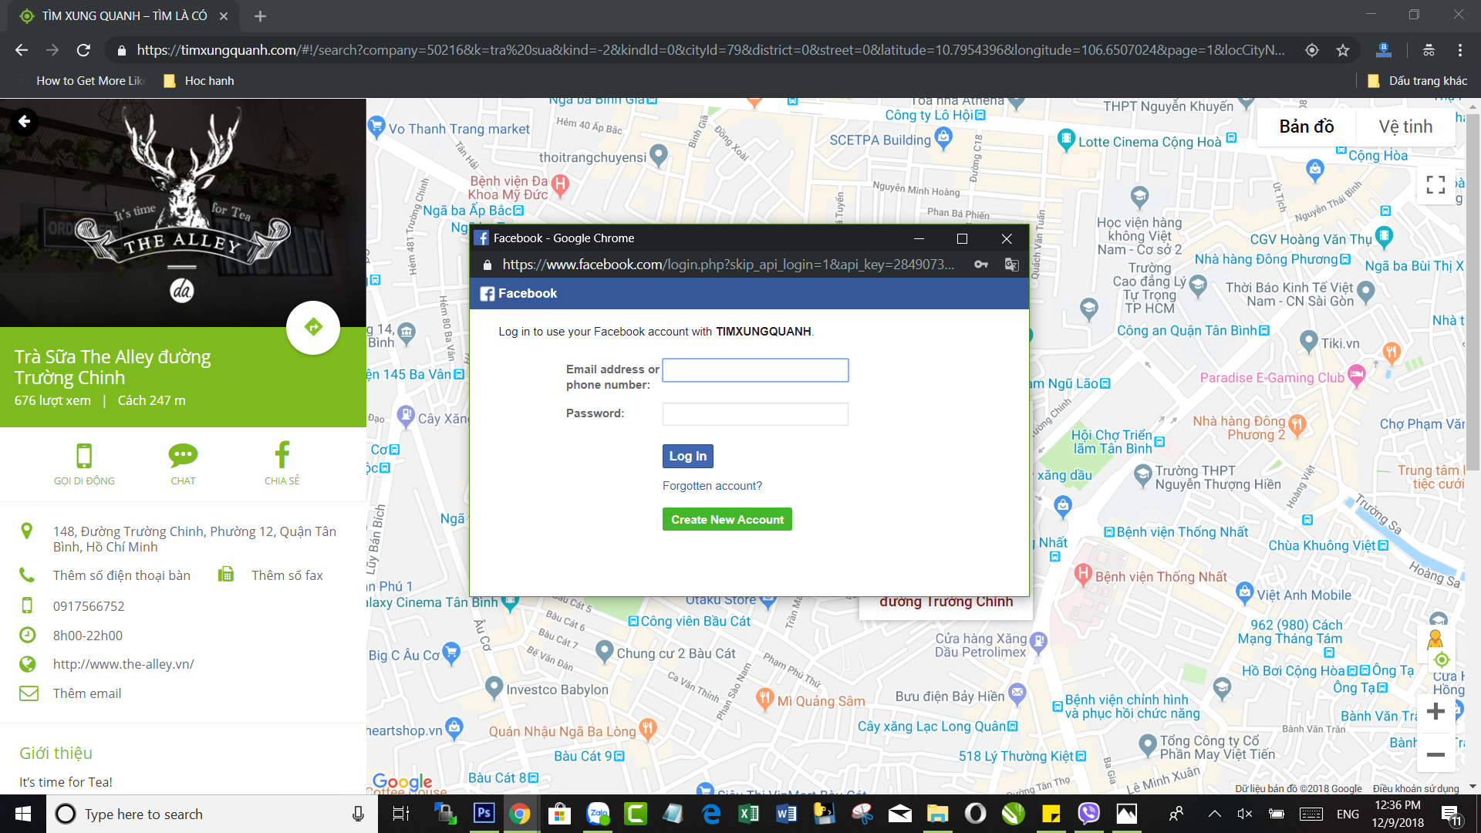The height and width of the screenshot is (833, 1481).
Task: Click Create New Account button
Action: [727, 519]
